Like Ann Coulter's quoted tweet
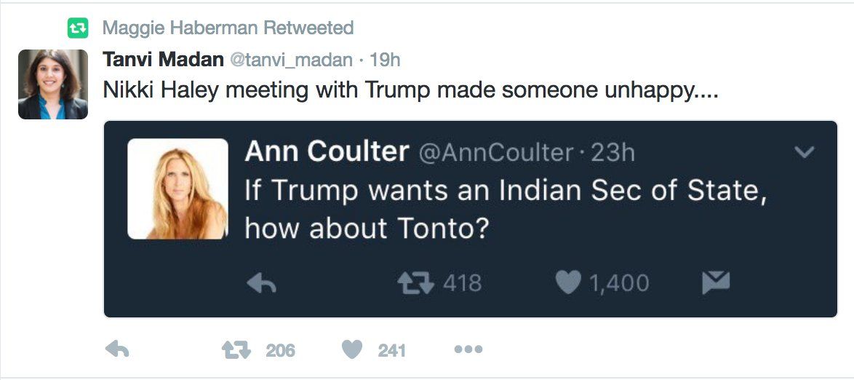This screenshot has height=380, width=854. pyautogui.click(x=568, y=283)
